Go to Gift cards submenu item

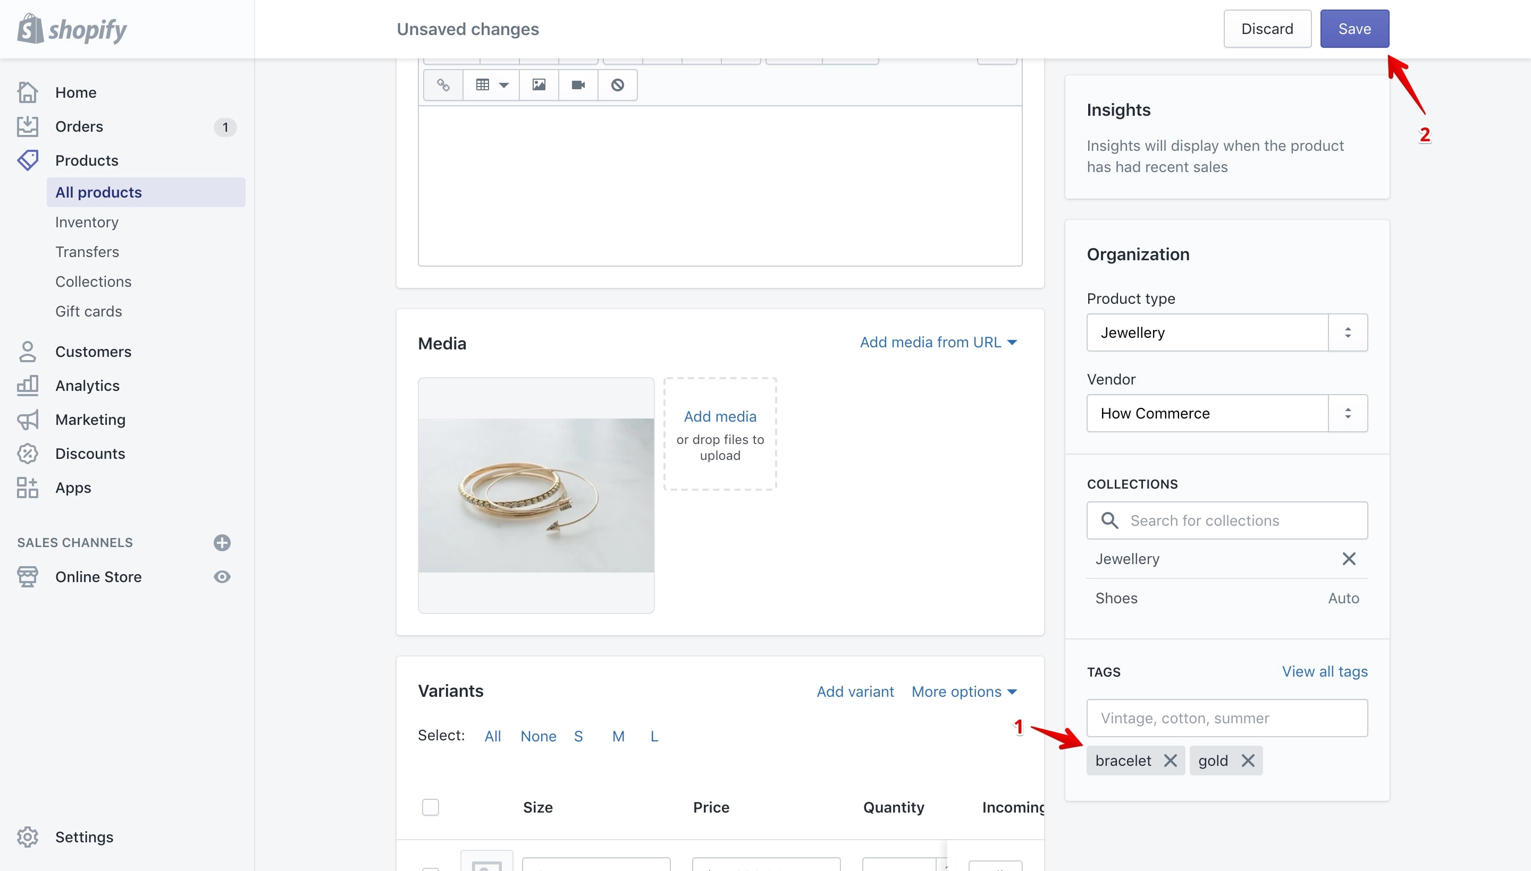89,311
